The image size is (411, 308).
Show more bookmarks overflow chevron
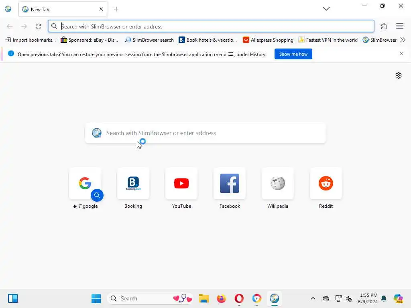point(403,40)
